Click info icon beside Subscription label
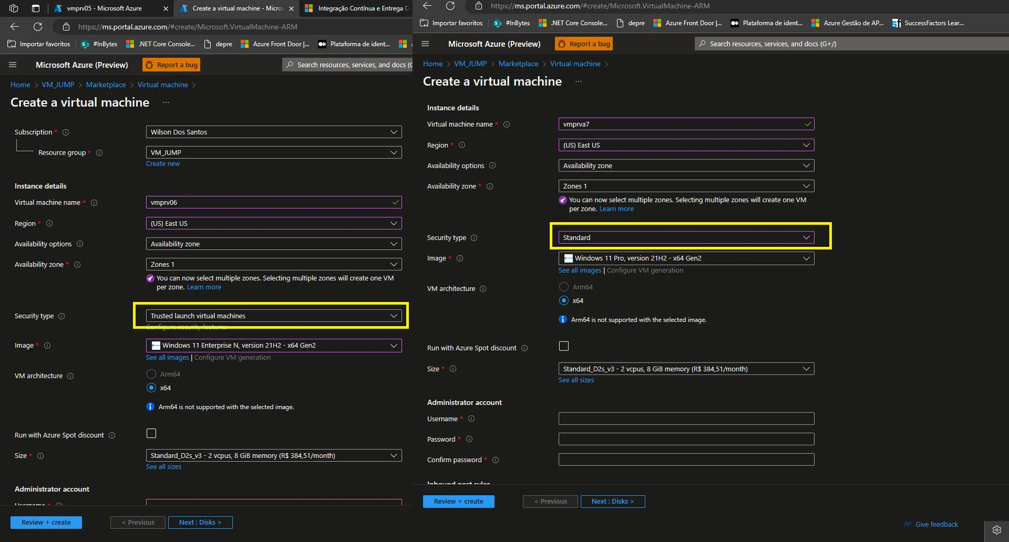This screenshot has width=1009, height=542. [x=66, y=132]
